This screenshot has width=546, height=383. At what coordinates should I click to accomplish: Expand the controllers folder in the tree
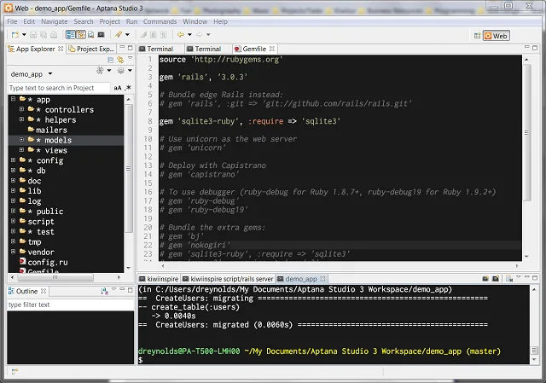[21, 109]
